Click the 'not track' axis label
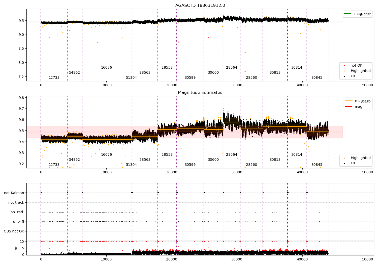Screen dimensions: 378x265 coord(16,202)
